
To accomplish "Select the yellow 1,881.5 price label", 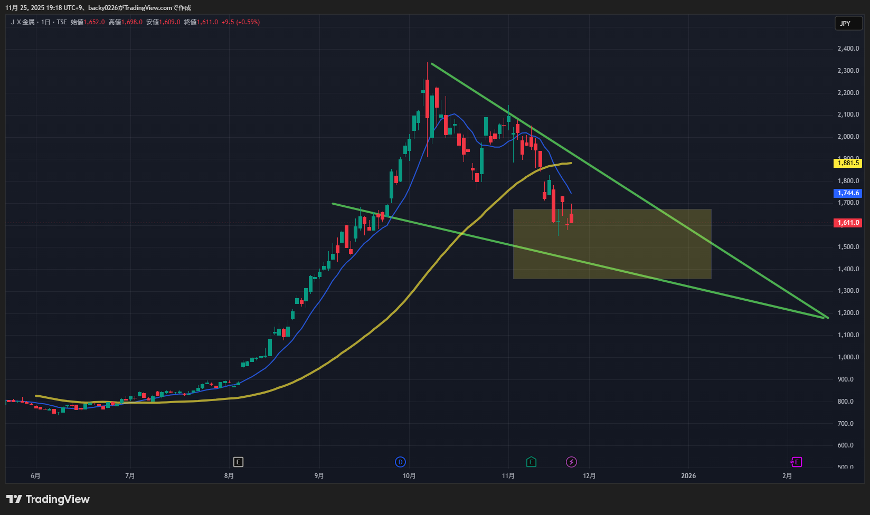I will (x=848, y=163).
